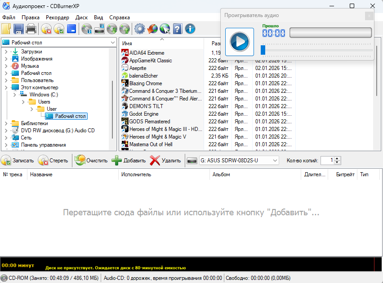Select the Godot Engine file in list
This screenshot has width=383, height=283.
[x=143, y=114]
